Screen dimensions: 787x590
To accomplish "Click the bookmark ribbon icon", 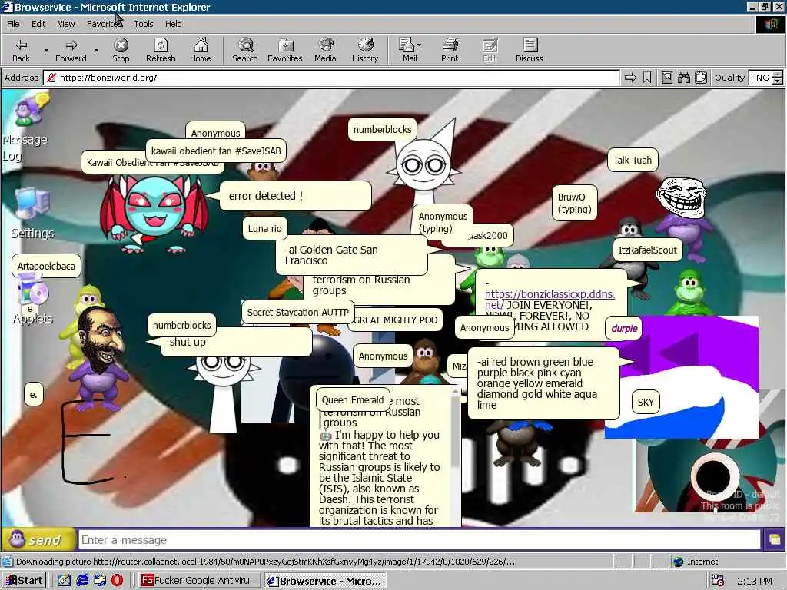I will coord(647,78).
